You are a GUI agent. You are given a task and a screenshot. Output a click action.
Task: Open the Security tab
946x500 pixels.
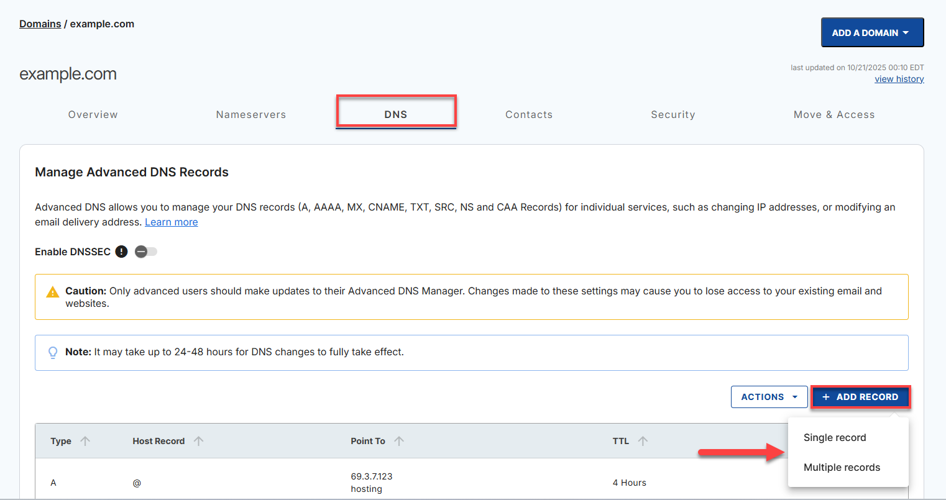[x=673, y=114]
